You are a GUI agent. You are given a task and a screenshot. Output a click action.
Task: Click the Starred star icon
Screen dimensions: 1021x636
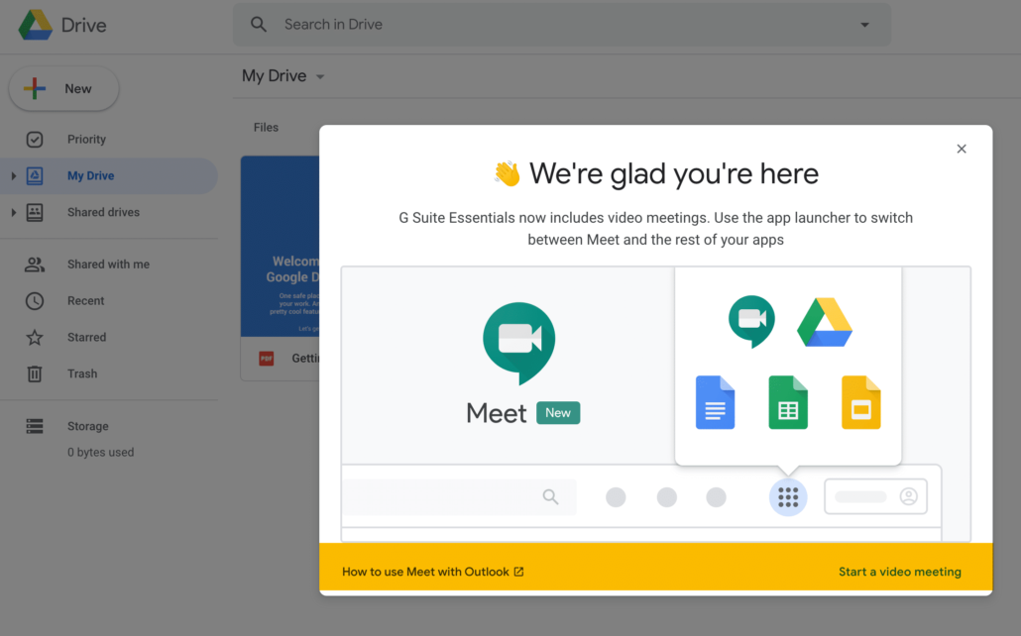point(35,337)
